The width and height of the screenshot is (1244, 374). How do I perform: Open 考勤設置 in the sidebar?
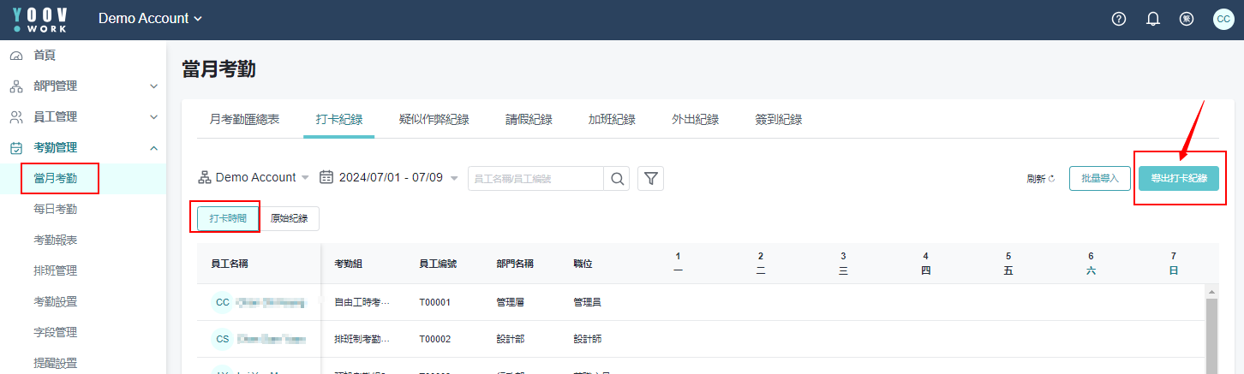[x=55, y=301]
